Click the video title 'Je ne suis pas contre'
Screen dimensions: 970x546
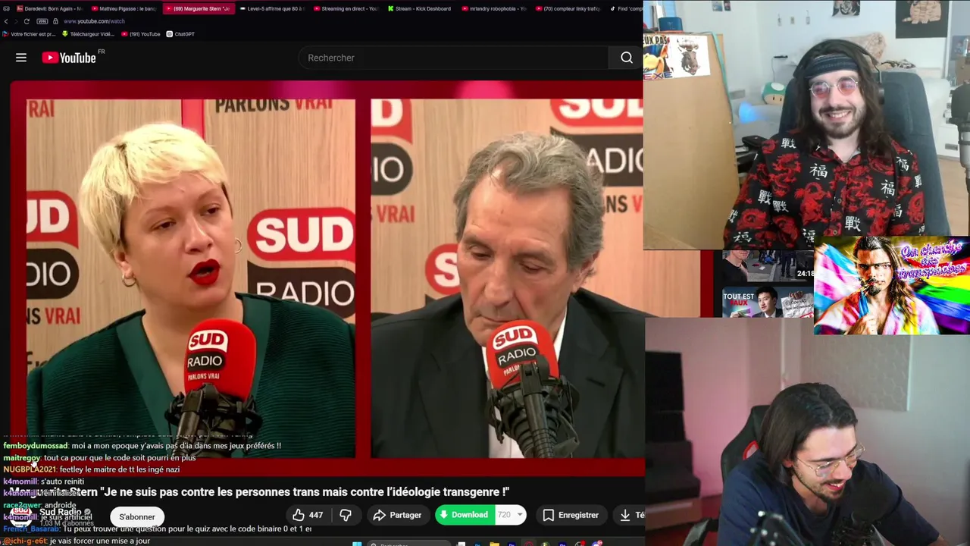point(258,492)
